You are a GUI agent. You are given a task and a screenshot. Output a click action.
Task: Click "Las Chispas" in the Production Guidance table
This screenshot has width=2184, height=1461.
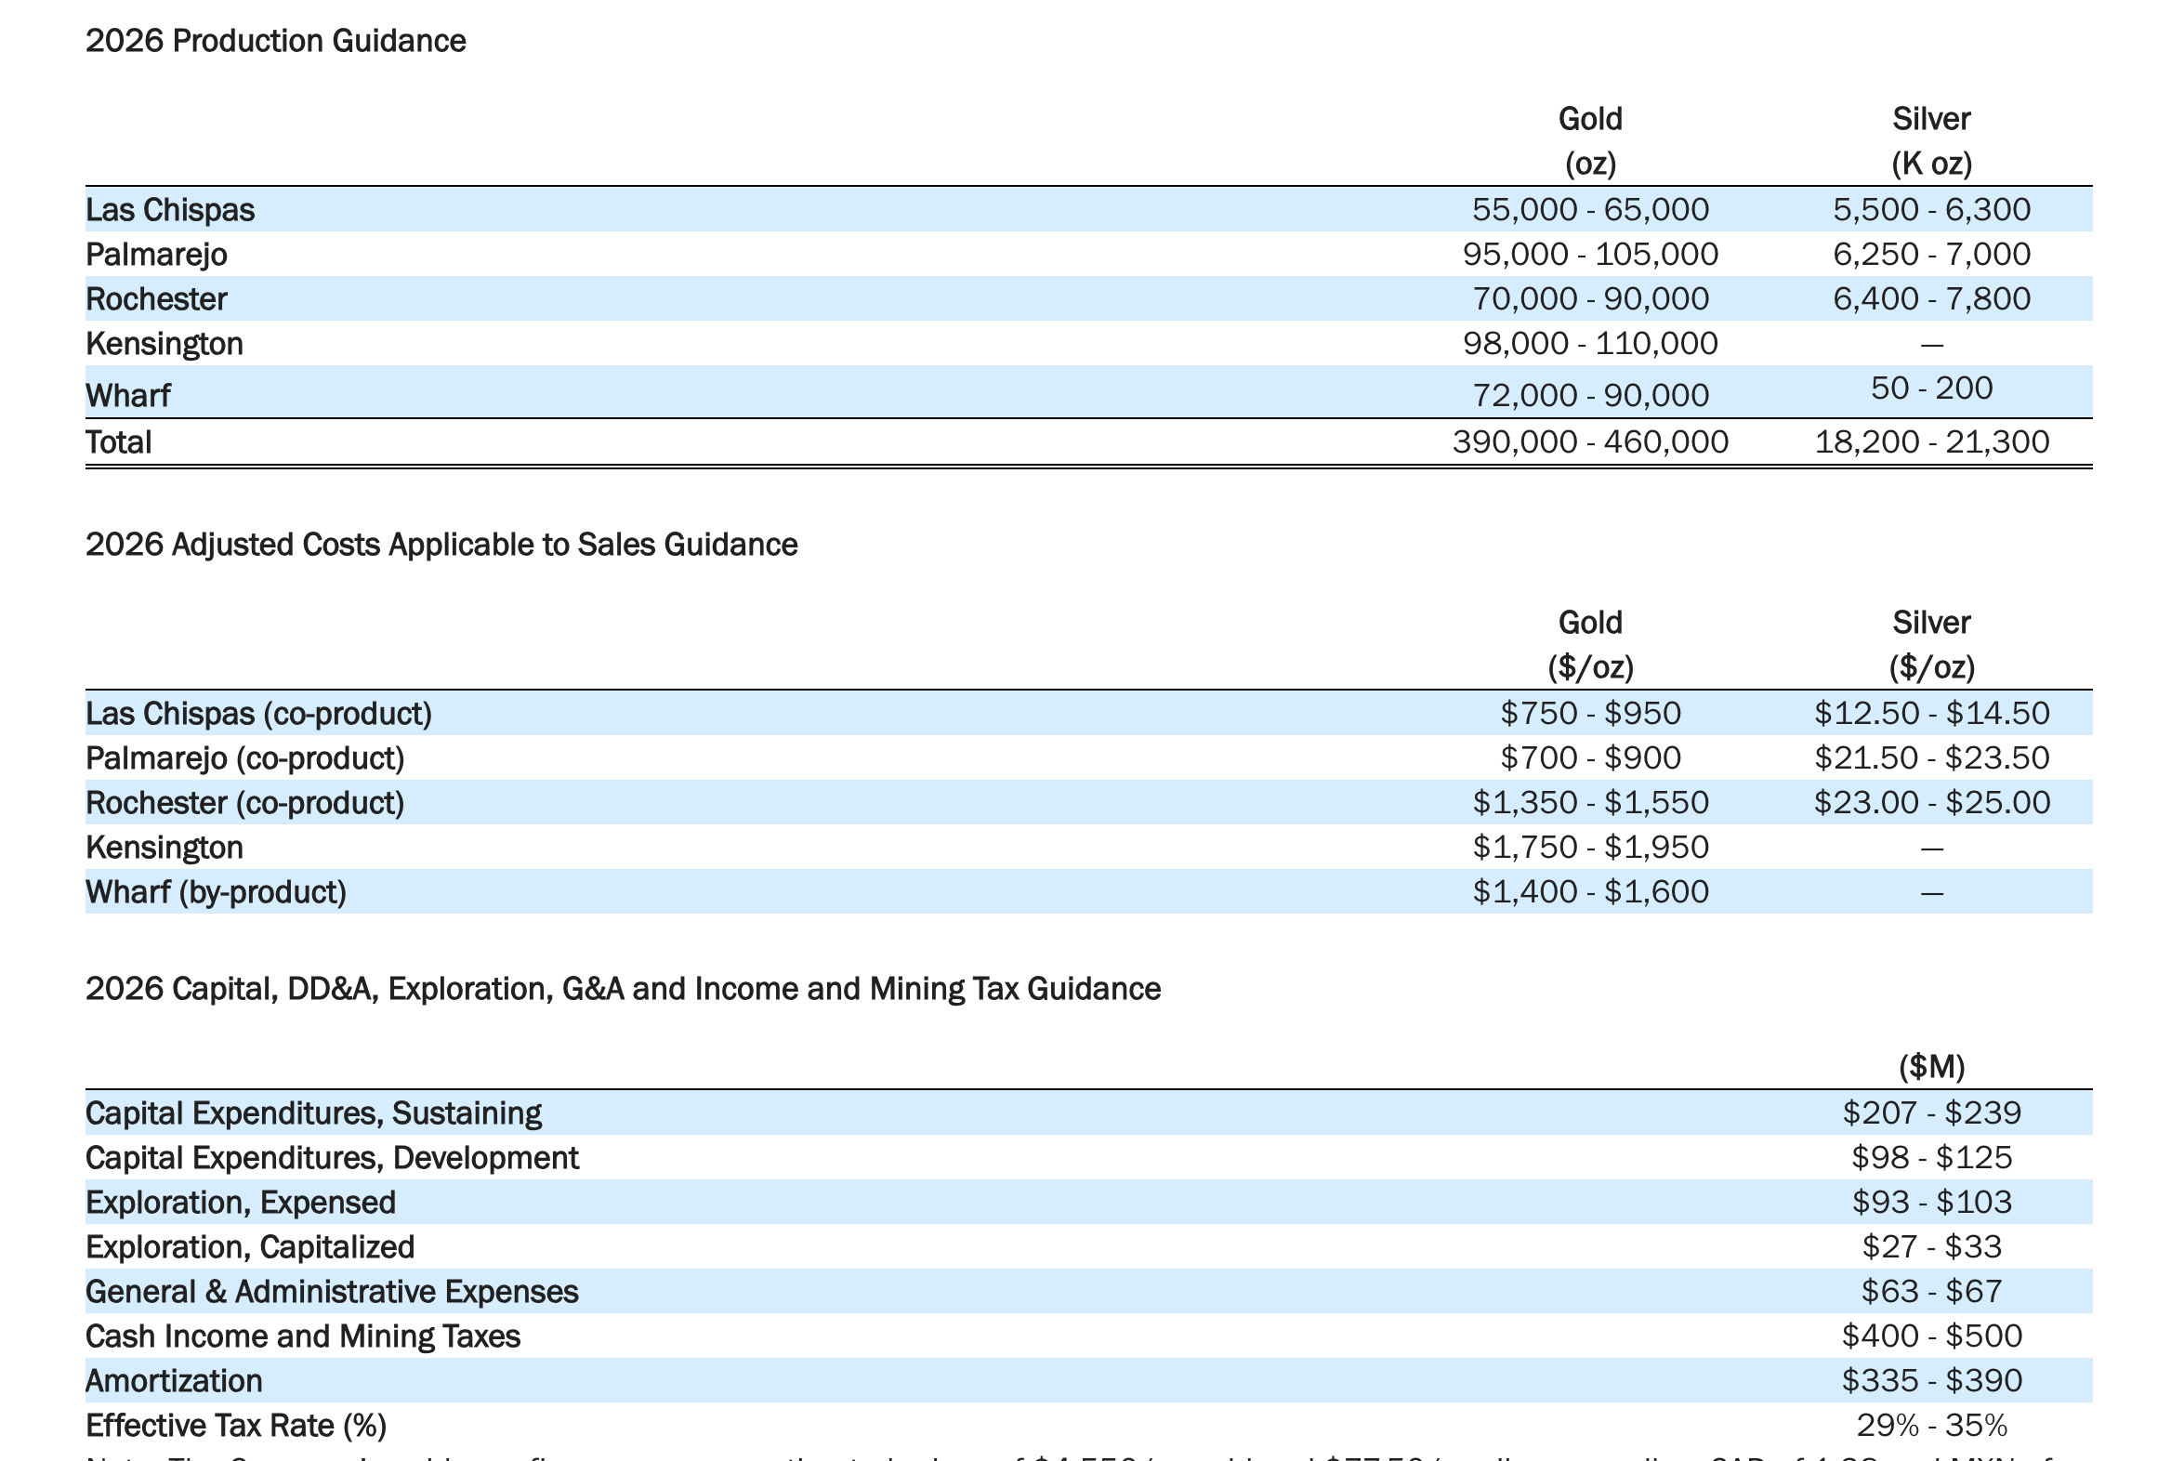click(170, 210)
